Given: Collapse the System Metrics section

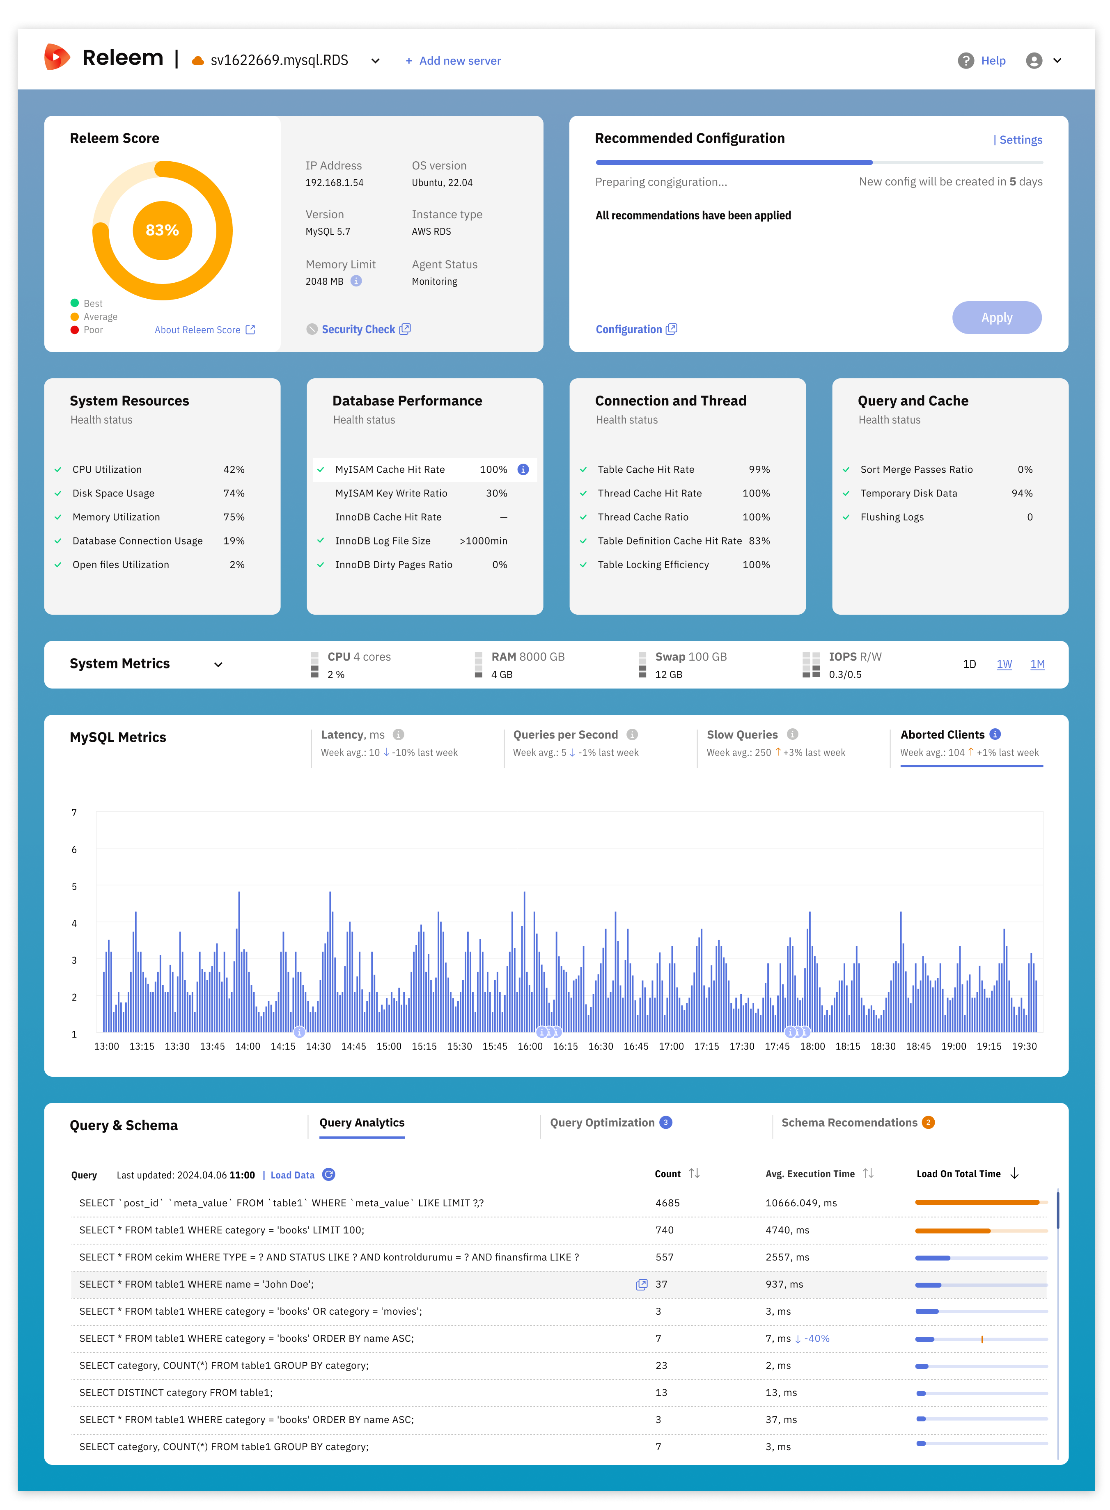Looking at the screenshot, I should click(218, 664).
